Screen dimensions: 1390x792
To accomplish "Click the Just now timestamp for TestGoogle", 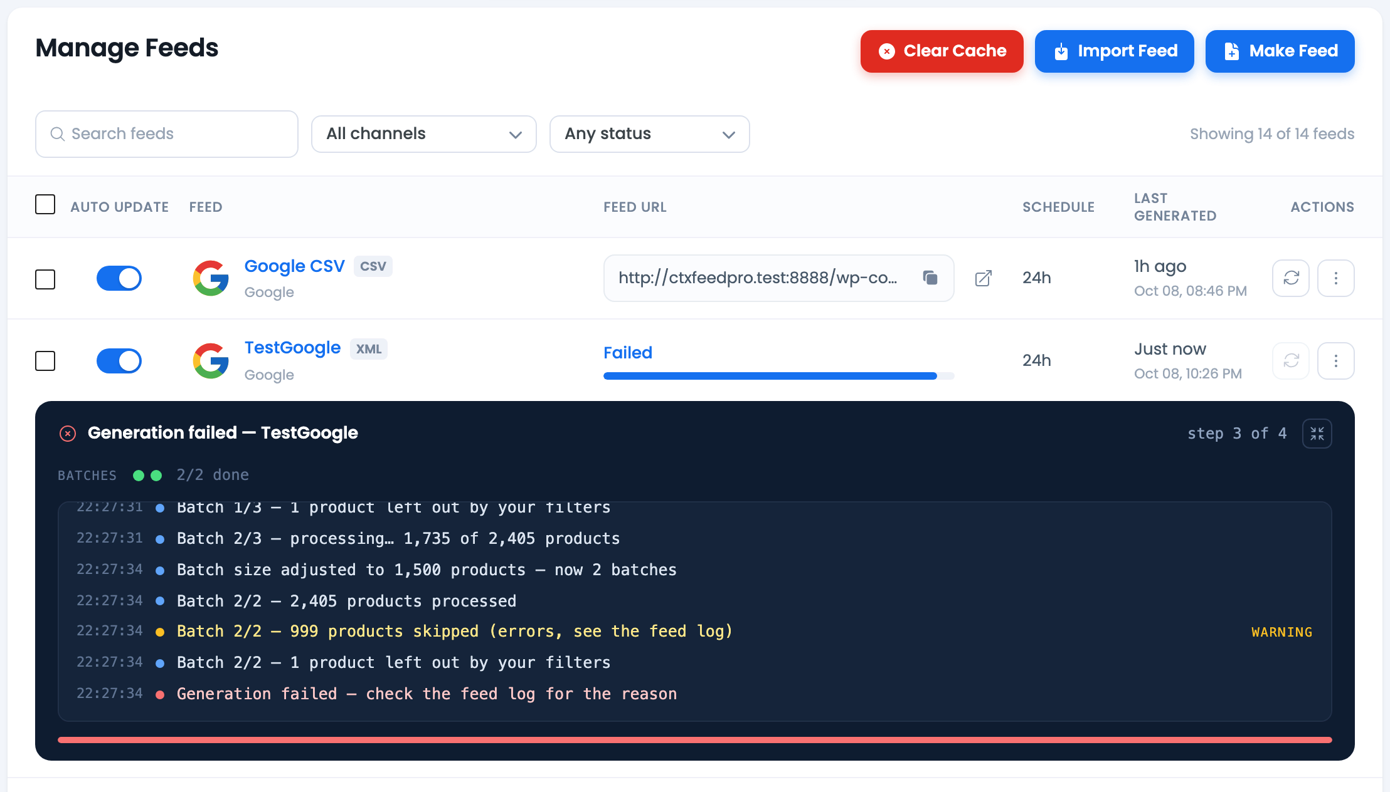I will point(1170,349).
